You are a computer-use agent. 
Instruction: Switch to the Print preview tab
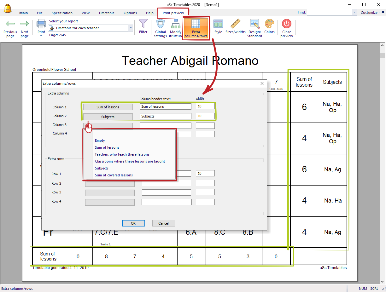[173, 13]
